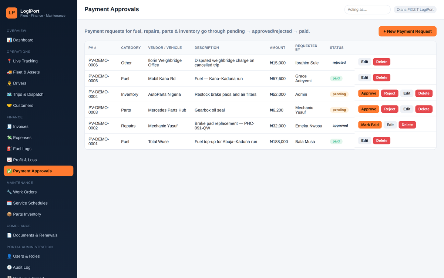The image size is (444, 278).
Task: Open Work Orders menu item
Action: click(x=38, y=192)
